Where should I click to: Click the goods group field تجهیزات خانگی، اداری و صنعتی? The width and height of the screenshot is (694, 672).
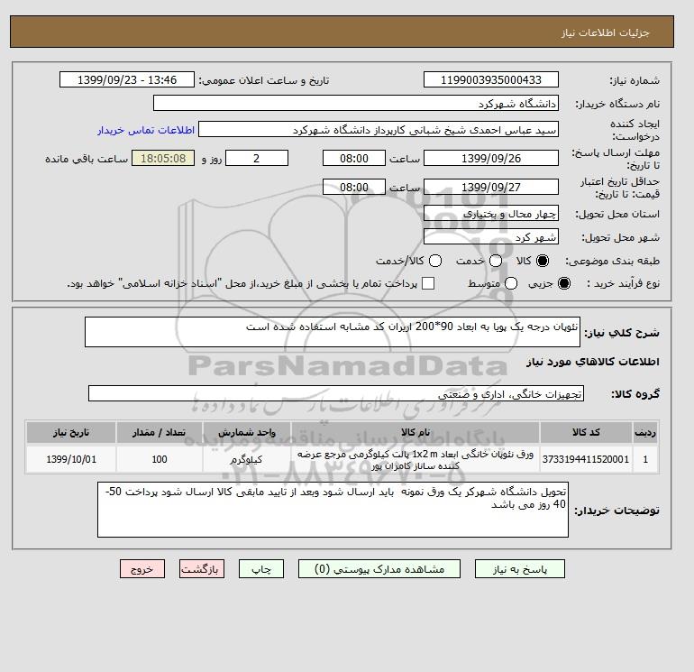pyautogui.click(x=336, y=393)
